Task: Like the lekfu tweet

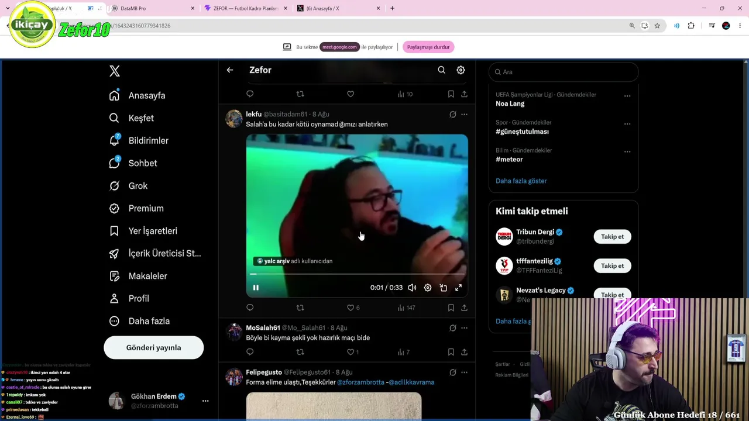Action: [353, 308]
